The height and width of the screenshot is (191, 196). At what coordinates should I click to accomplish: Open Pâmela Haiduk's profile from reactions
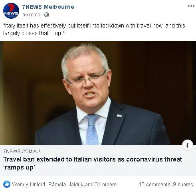pyautogui.click(x=66, y=185)
